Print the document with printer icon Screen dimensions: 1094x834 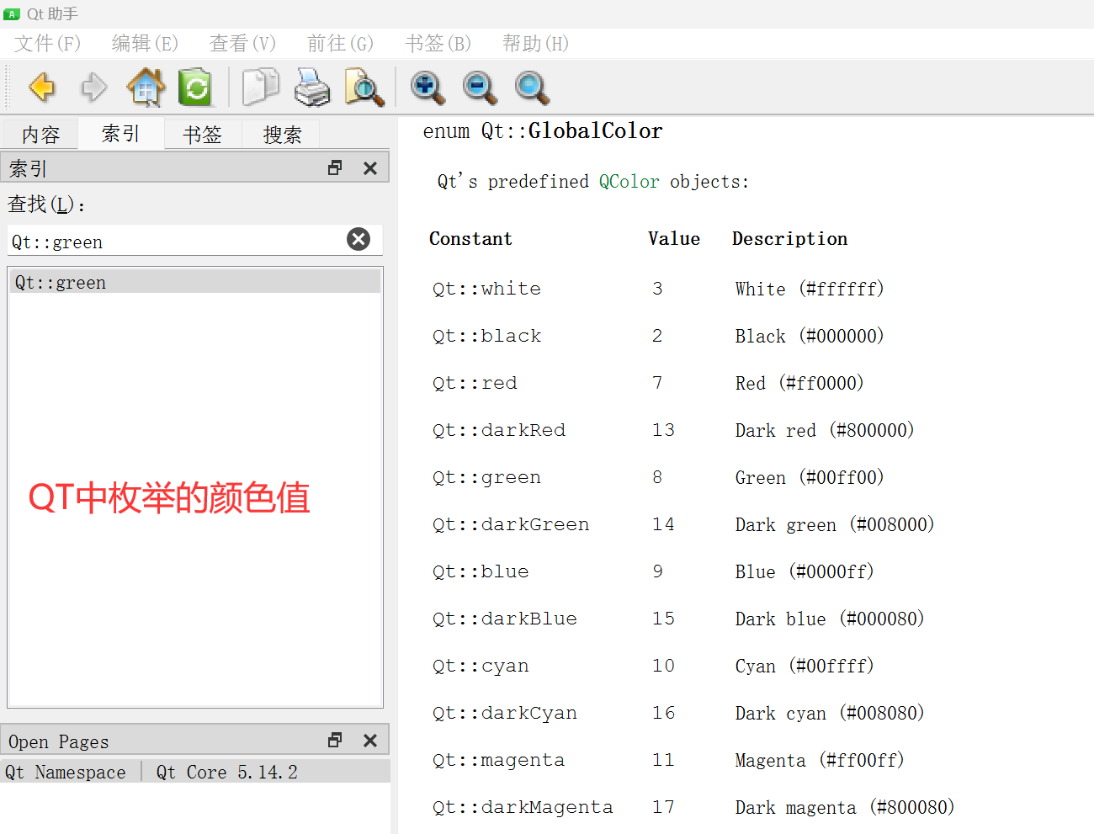[312, 87]
